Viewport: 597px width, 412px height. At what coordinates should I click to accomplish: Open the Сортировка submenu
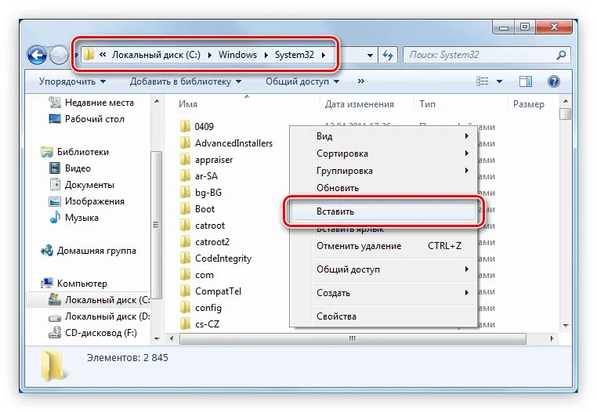point(382,154)
